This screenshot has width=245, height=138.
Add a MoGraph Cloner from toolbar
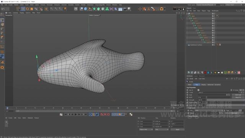tap(107, 9)
